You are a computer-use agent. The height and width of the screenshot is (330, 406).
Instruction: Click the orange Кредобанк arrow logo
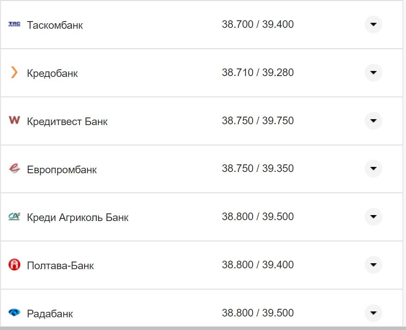point(14,72)
